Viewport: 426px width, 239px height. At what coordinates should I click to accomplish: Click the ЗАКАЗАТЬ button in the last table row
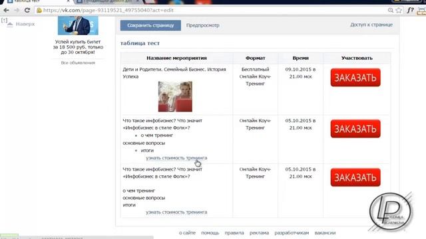[x=355, y=177]
